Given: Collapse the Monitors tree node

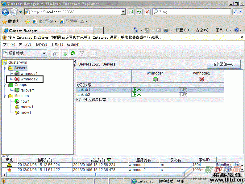Looking at the screenshot, I should tap(5, 96).
